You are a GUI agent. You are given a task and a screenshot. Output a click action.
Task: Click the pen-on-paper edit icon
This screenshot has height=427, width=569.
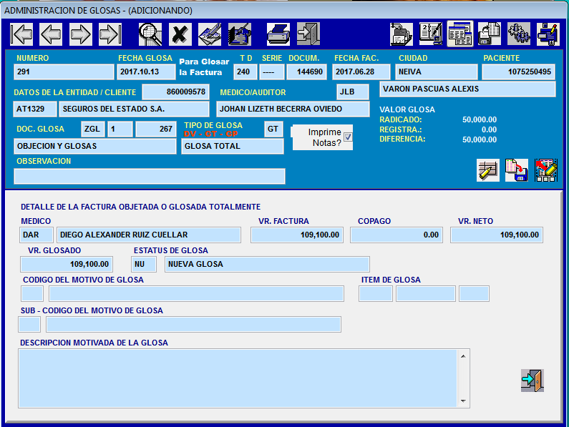(210, 34)
